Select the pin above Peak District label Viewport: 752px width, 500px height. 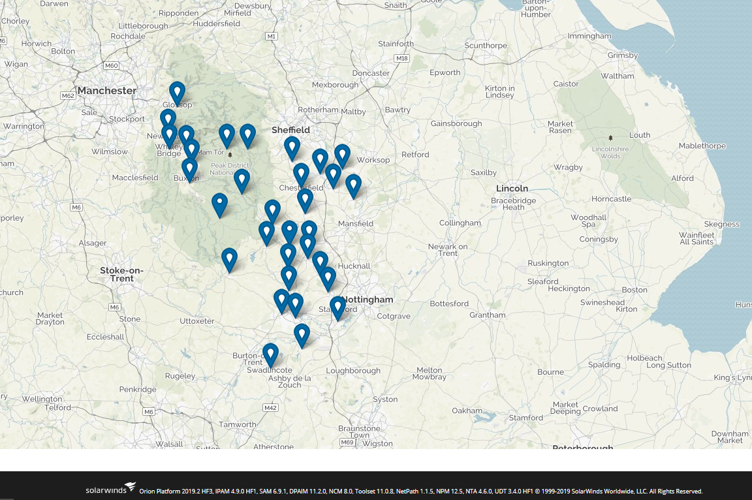pyautogui.click(x=227, y=135)
